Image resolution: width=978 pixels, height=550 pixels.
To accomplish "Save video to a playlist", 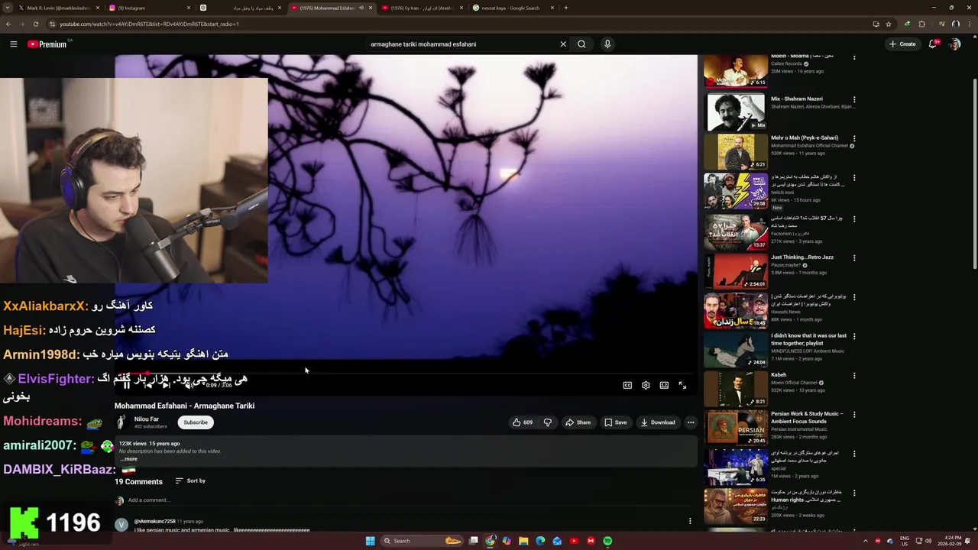I will 616,422.
